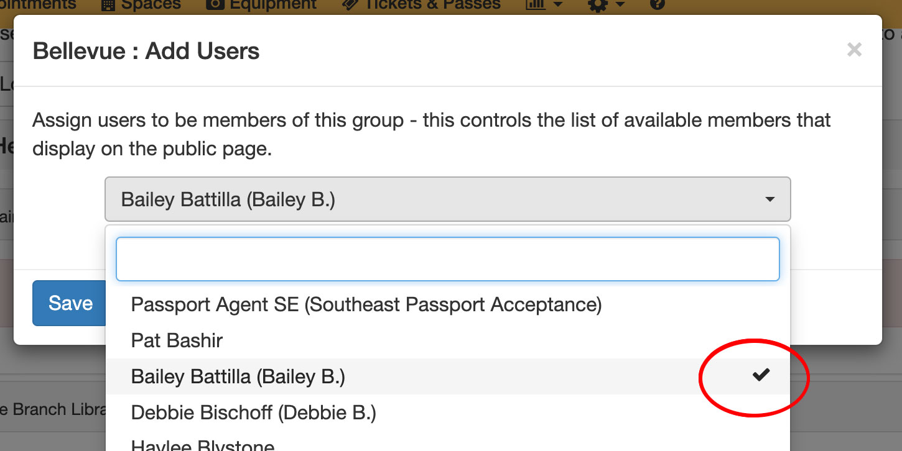Focus the user search input field
This screenshot has height=451, width=902.
point(448,259)
